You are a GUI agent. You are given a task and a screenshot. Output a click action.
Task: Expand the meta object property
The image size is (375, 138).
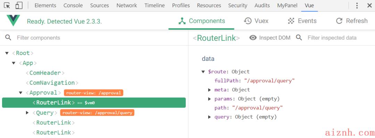(209, 90)
